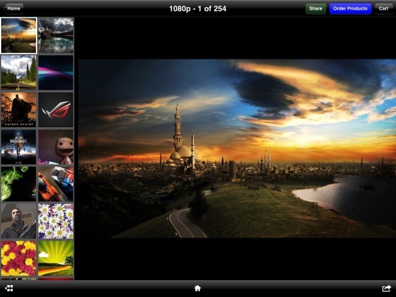This screenshot has height=297, width=396.
Task: Tap the large sunset cityscape photo
Action: tap(237, 149)
